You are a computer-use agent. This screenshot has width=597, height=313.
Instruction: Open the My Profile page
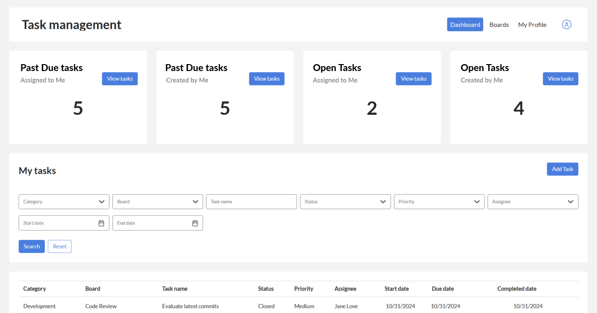click(532, 24)
